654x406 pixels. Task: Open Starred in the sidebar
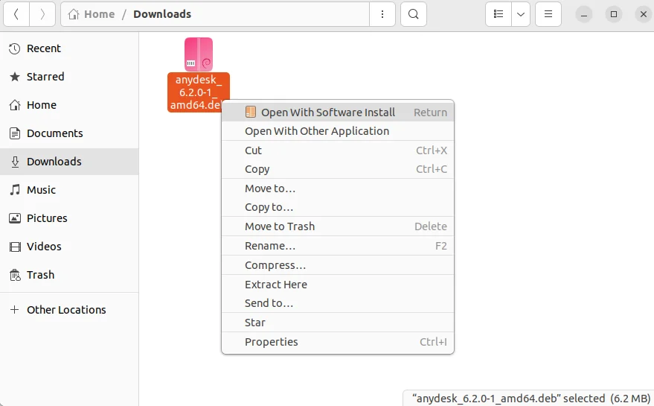[x=69, y=77]
